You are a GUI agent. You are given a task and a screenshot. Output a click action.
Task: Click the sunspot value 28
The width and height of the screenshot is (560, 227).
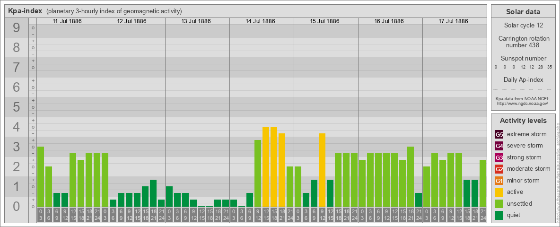[540, 67]
